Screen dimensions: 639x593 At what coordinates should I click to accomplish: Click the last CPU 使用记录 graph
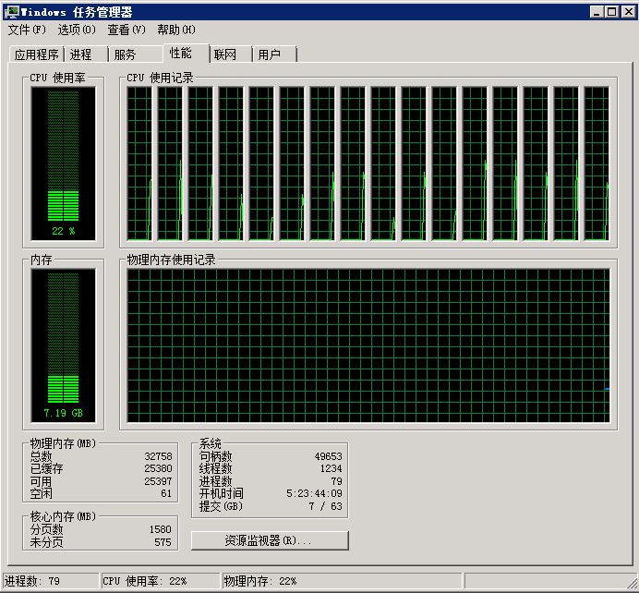(x=596, y=163)
